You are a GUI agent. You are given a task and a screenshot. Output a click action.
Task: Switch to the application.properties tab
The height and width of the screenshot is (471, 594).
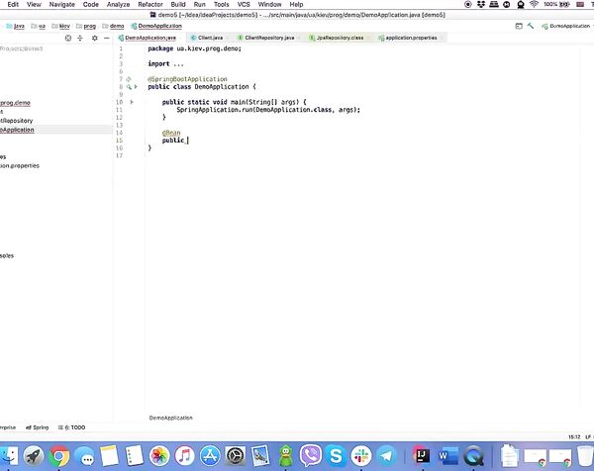pos(411,37)
